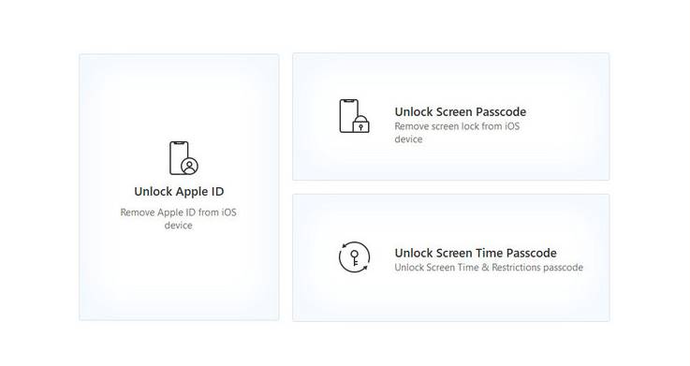
Task: Click the circular arrows key icon
Action: tap(354, 256)
